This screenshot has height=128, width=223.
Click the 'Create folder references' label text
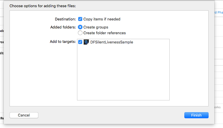[x=104, y=33]
